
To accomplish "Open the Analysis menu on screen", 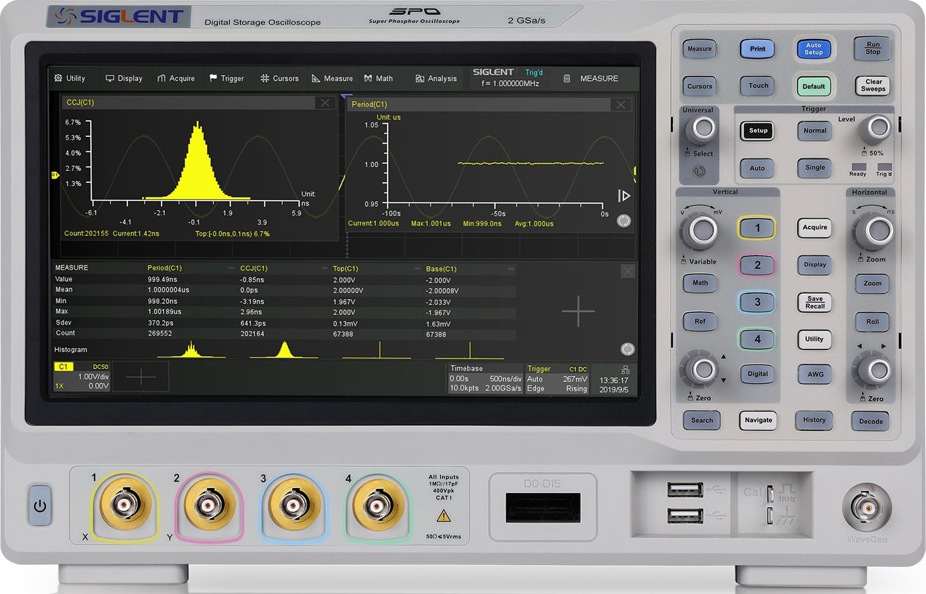I will 436,78.
